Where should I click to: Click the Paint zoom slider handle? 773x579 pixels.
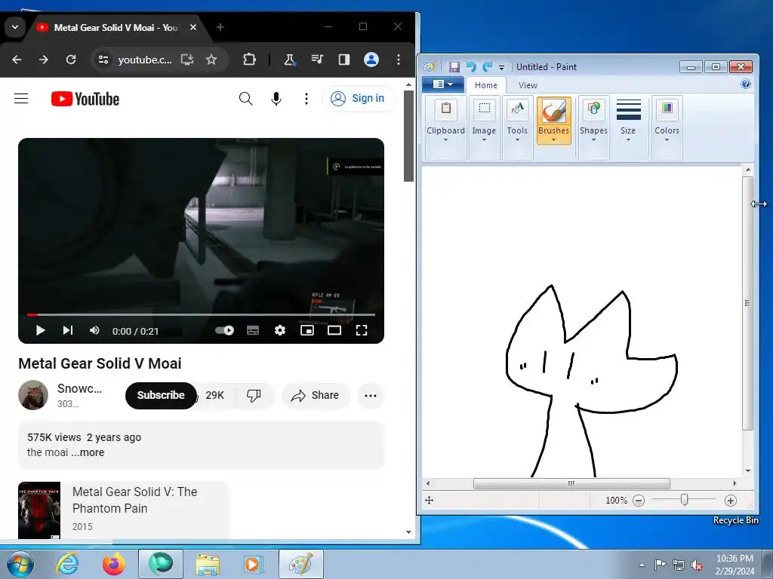pyautogui.click(x=684, y=500)
